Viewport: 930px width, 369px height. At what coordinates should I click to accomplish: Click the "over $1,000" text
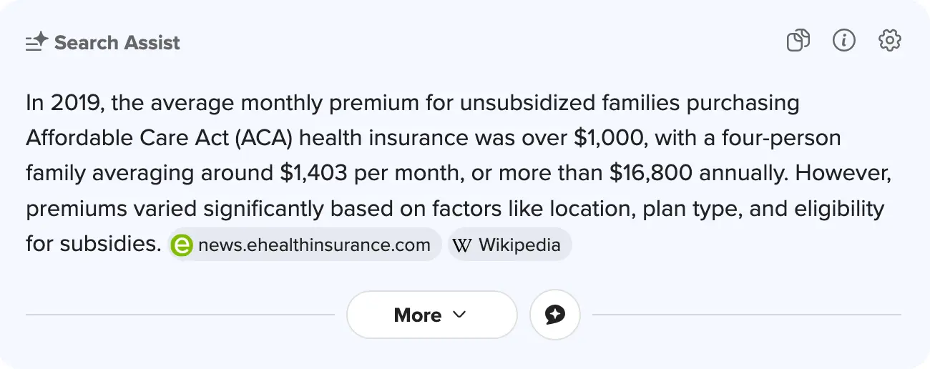coord(584,138)
